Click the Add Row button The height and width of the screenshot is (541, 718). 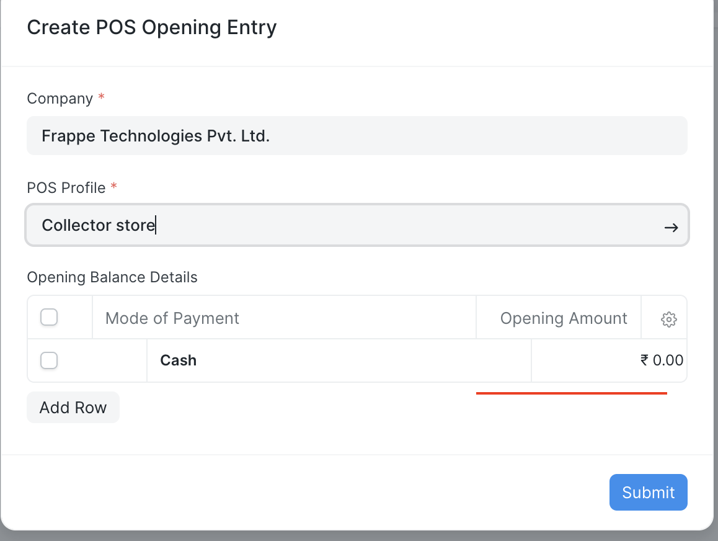click(x=73, y=407)
